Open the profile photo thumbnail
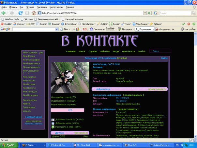The height and width of the screenshot is (148, 197). (70, 77)
